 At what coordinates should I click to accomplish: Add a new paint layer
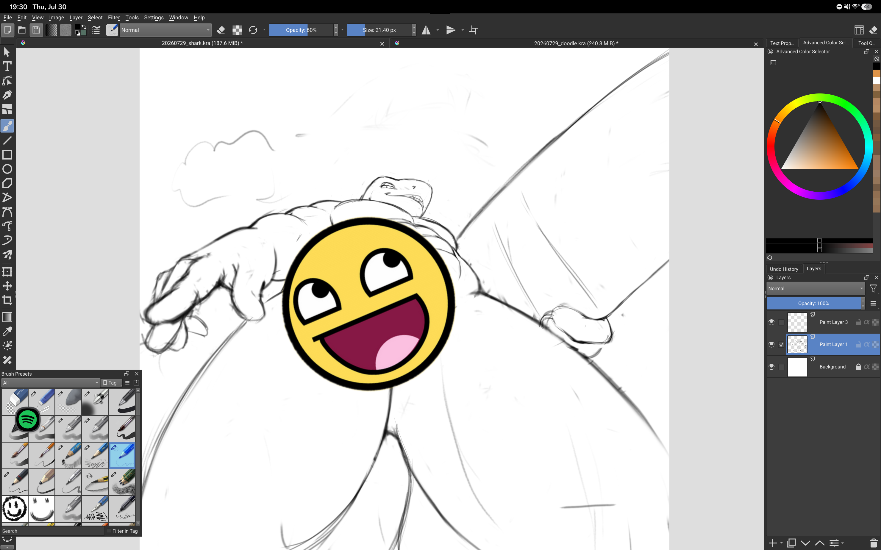[x=773, y=543]
